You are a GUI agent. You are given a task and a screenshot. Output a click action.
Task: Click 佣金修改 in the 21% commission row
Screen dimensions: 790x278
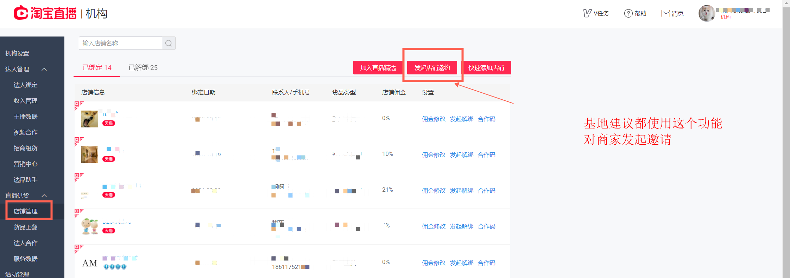[434, 191]
